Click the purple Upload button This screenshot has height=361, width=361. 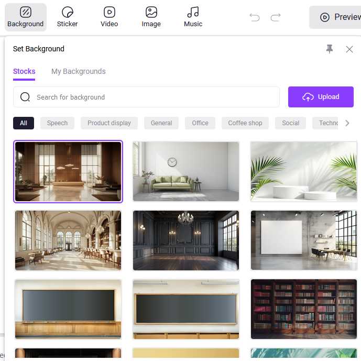pos(321,97)
